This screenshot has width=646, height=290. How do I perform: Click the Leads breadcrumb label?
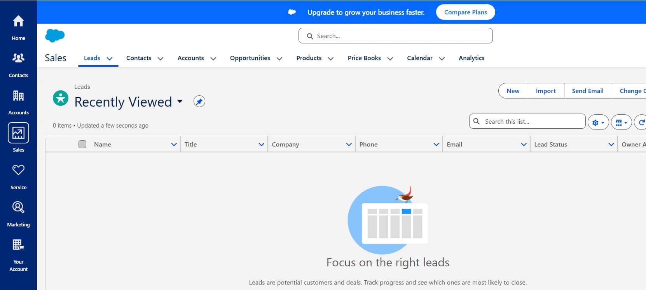point(82,86)
